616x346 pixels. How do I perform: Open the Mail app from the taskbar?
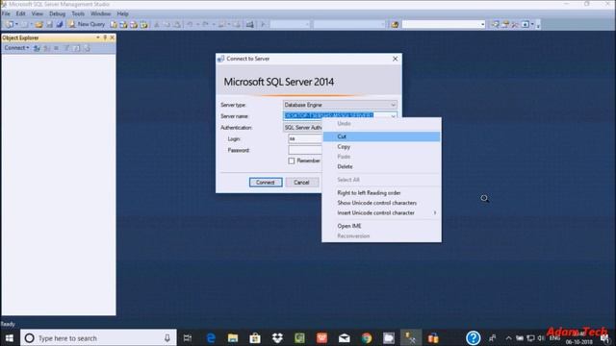345,338
